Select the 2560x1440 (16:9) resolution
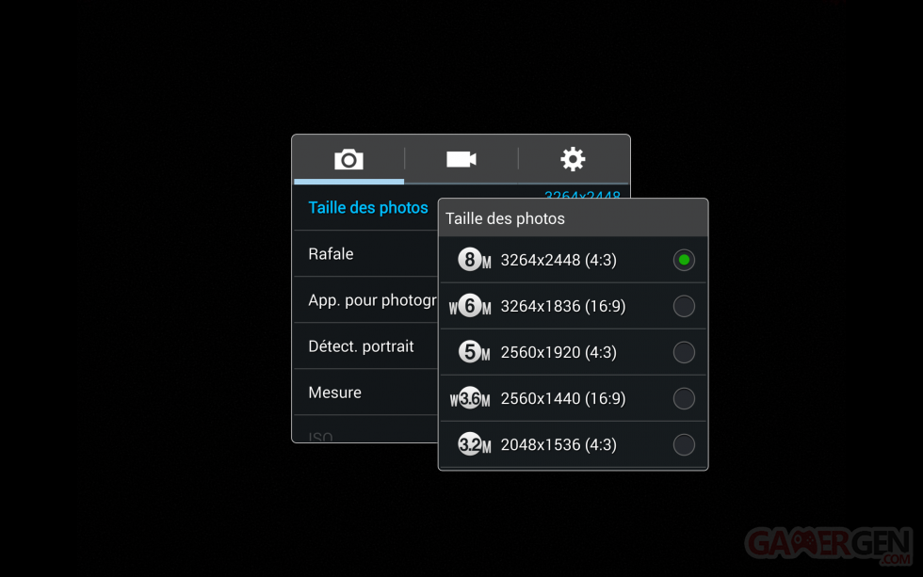Screen dimensions: 923x577 tap(684, 397)
